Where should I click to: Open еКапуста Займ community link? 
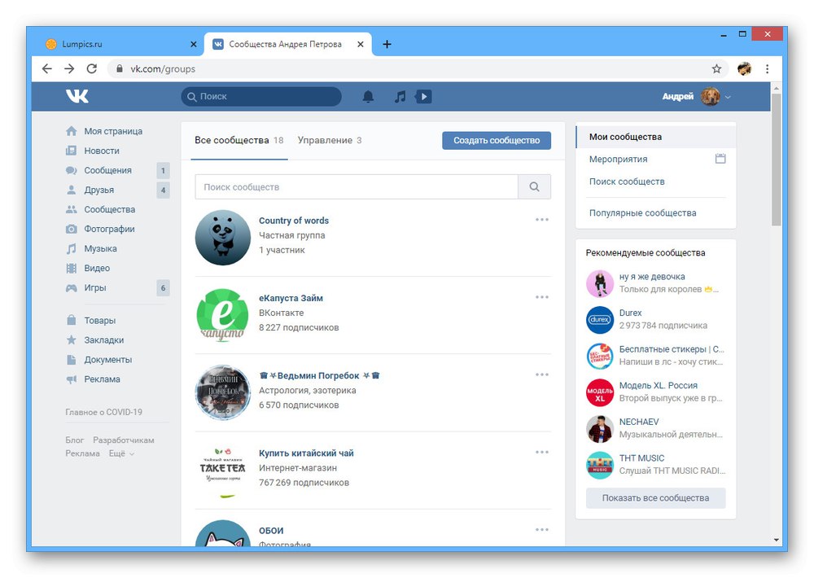291,298
